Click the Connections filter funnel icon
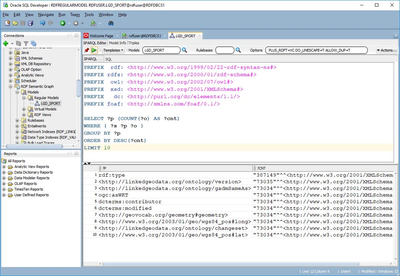The width and height of the screenshot is (400, 276). pos(26,43)
